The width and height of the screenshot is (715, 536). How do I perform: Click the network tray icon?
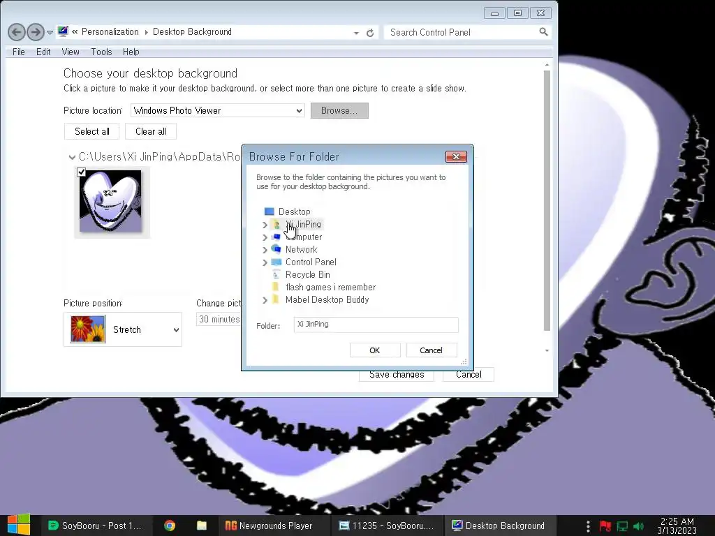(622, 526)
